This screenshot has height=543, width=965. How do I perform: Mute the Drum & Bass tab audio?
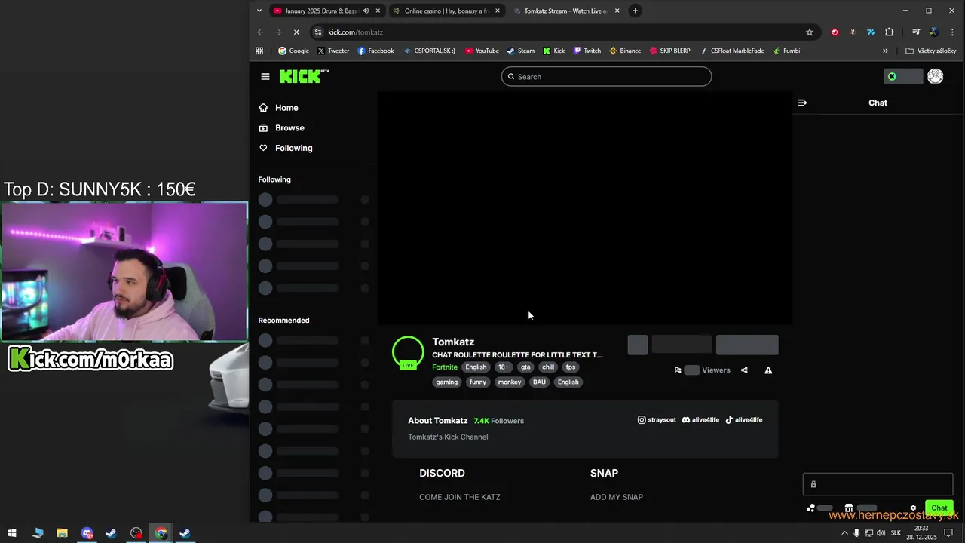(x=366, y=11)
